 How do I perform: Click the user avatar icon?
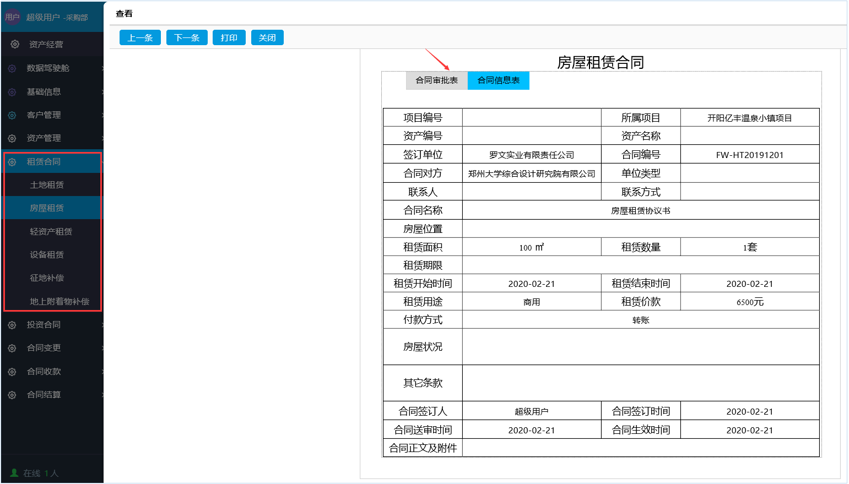coord(12,17)
